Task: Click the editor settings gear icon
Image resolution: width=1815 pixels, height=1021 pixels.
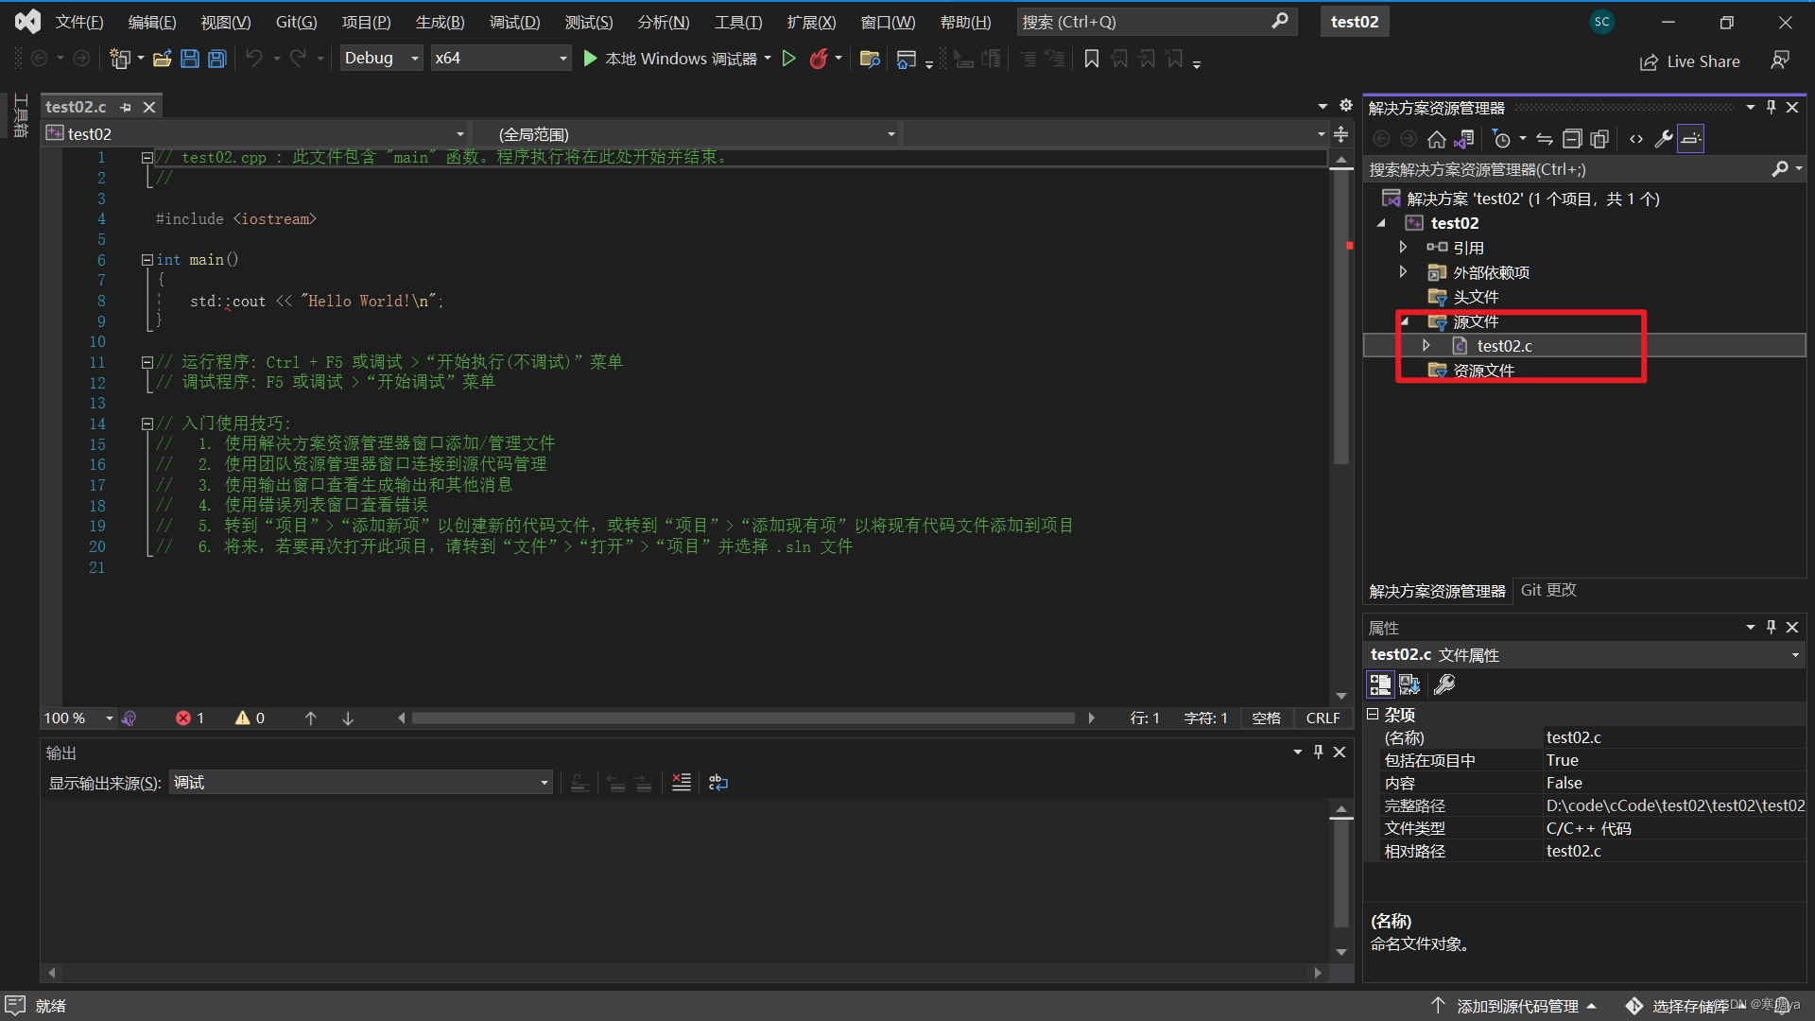Action: [1346, 106]
